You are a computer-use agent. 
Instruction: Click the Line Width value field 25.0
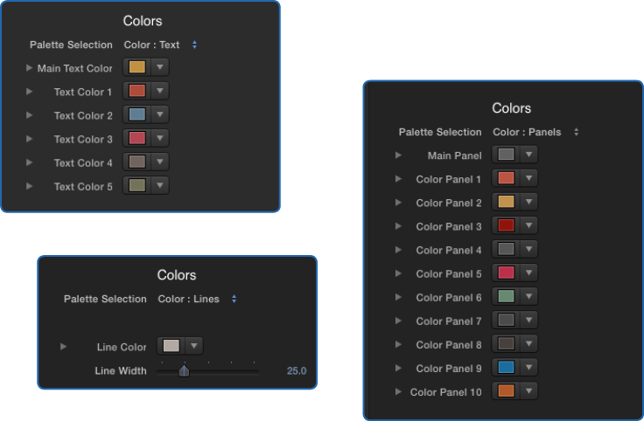point(297,371)
